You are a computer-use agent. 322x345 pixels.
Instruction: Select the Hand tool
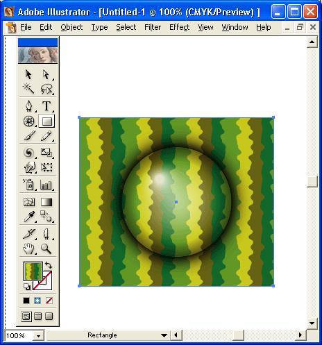point(29,249)
